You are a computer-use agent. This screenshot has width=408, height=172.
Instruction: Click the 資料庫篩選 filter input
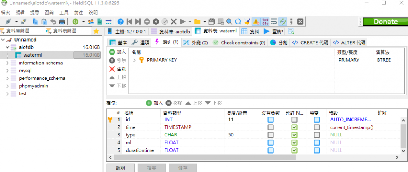[23, 31]
